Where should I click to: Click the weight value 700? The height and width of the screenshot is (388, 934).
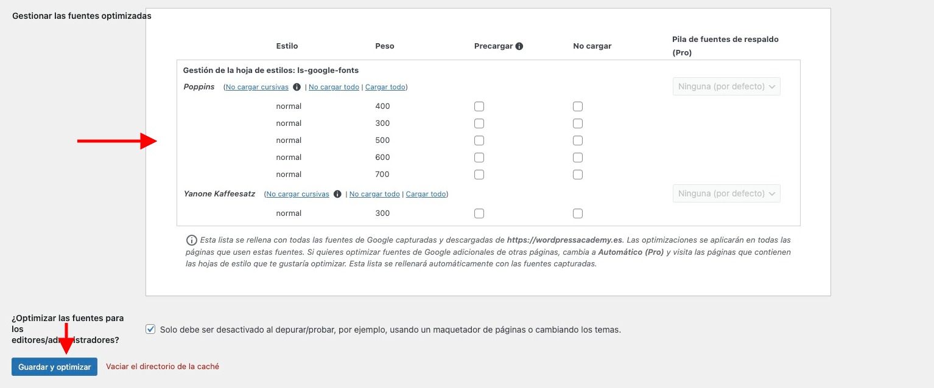(382, 175)
